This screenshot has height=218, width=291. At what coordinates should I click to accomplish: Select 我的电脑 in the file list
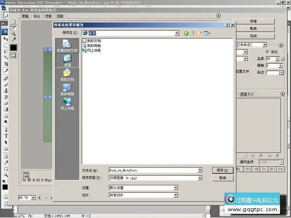92,46
